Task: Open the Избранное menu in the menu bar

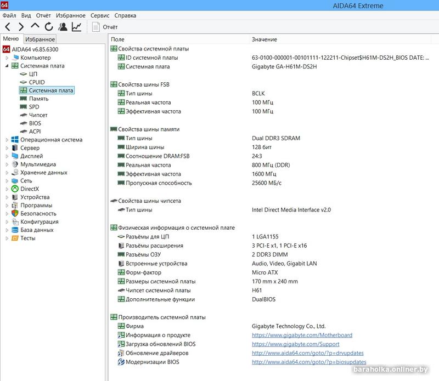Action: tap(71, 15)
